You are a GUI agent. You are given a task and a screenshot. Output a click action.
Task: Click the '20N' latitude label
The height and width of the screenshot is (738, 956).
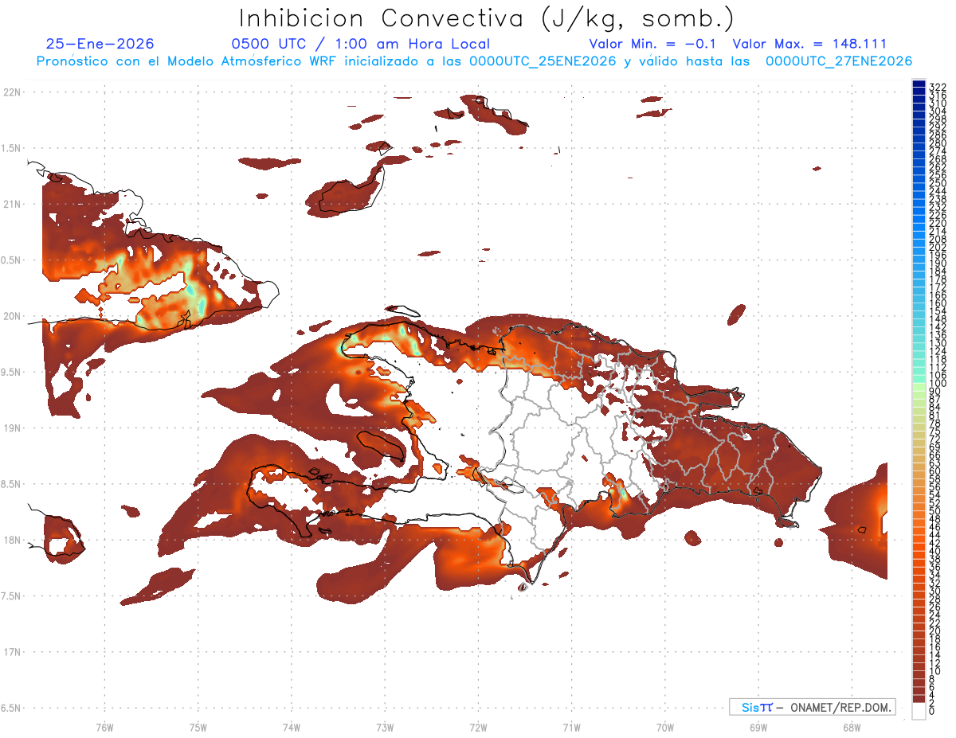point(12,316)
